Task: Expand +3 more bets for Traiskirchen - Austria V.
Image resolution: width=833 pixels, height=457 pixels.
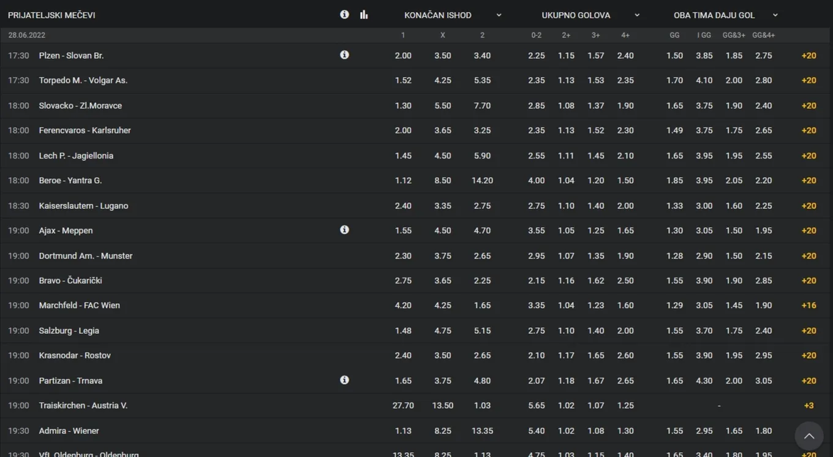Action: 809,406
